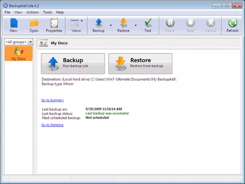Open the <All groups> combo box
This screenshot has height=184, width=245.
point(18,42)
